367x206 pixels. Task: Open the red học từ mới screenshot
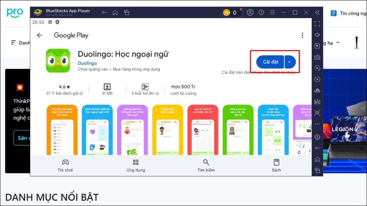203,130
